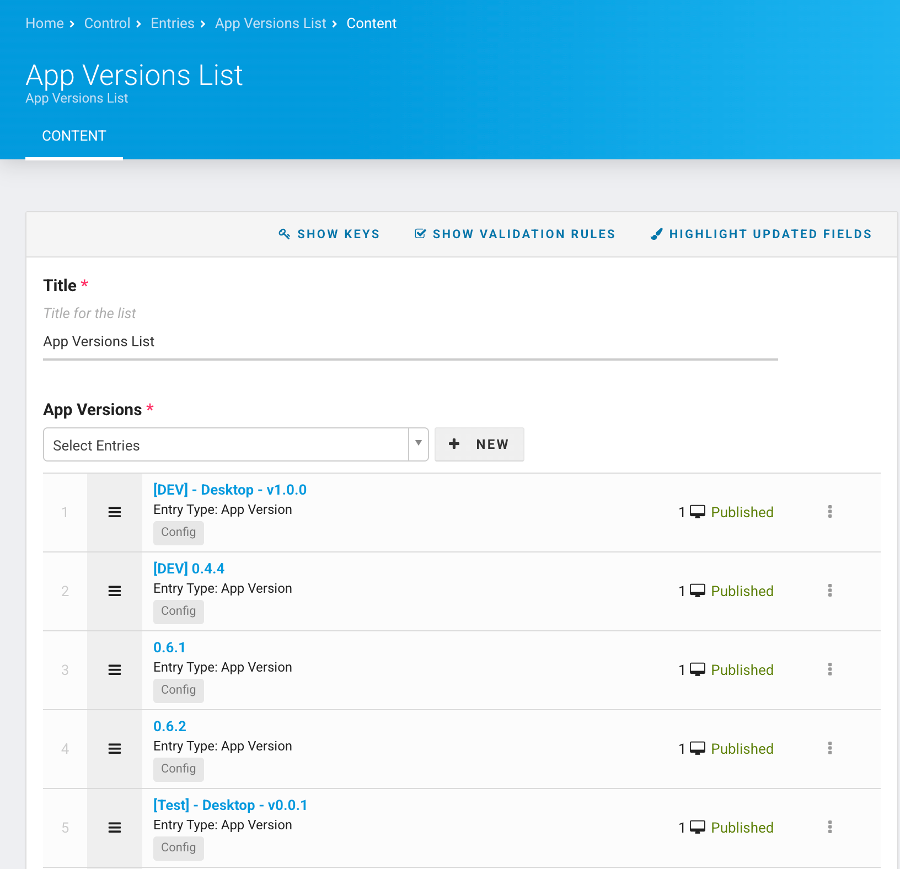Open the kebab menu for entry 0.6.1
This screenshot has width=900, height=869.
tap(830, 669)
